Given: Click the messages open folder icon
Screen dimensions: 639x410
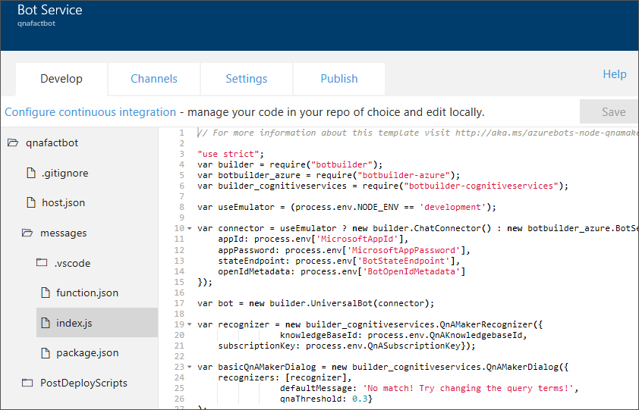Looking at the screenshot, I should point(27,233).
